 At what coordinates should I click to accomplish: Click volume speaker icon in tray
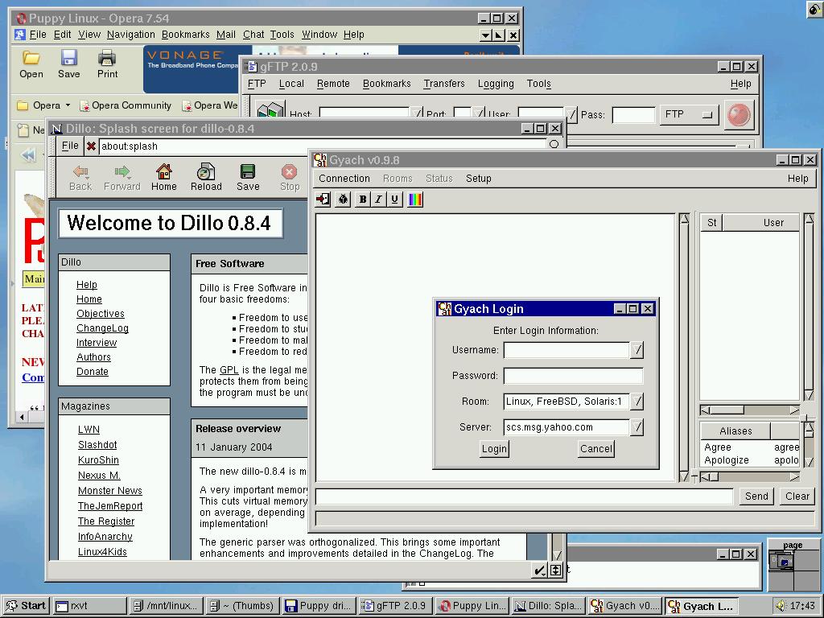tap(781, 606)
